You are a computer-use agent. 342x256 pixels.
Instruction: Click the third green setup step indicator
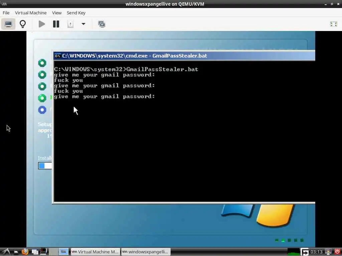42,86
